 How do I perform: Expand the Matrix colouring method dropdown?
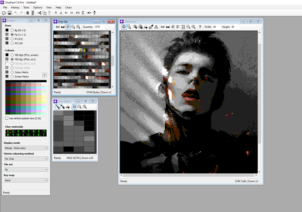(26, 159)
